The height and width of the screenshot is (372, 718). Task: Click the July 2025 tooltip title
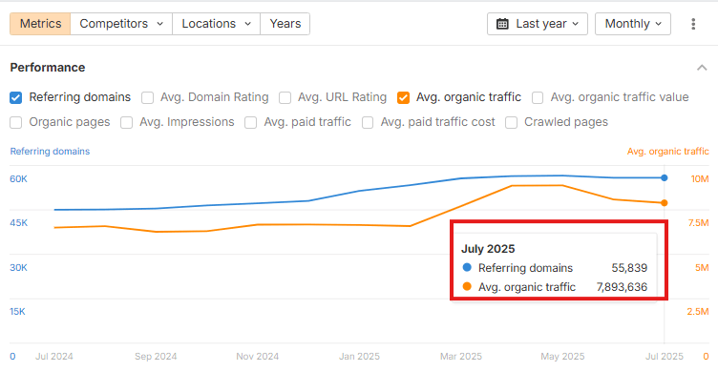[x=488, y=249]
